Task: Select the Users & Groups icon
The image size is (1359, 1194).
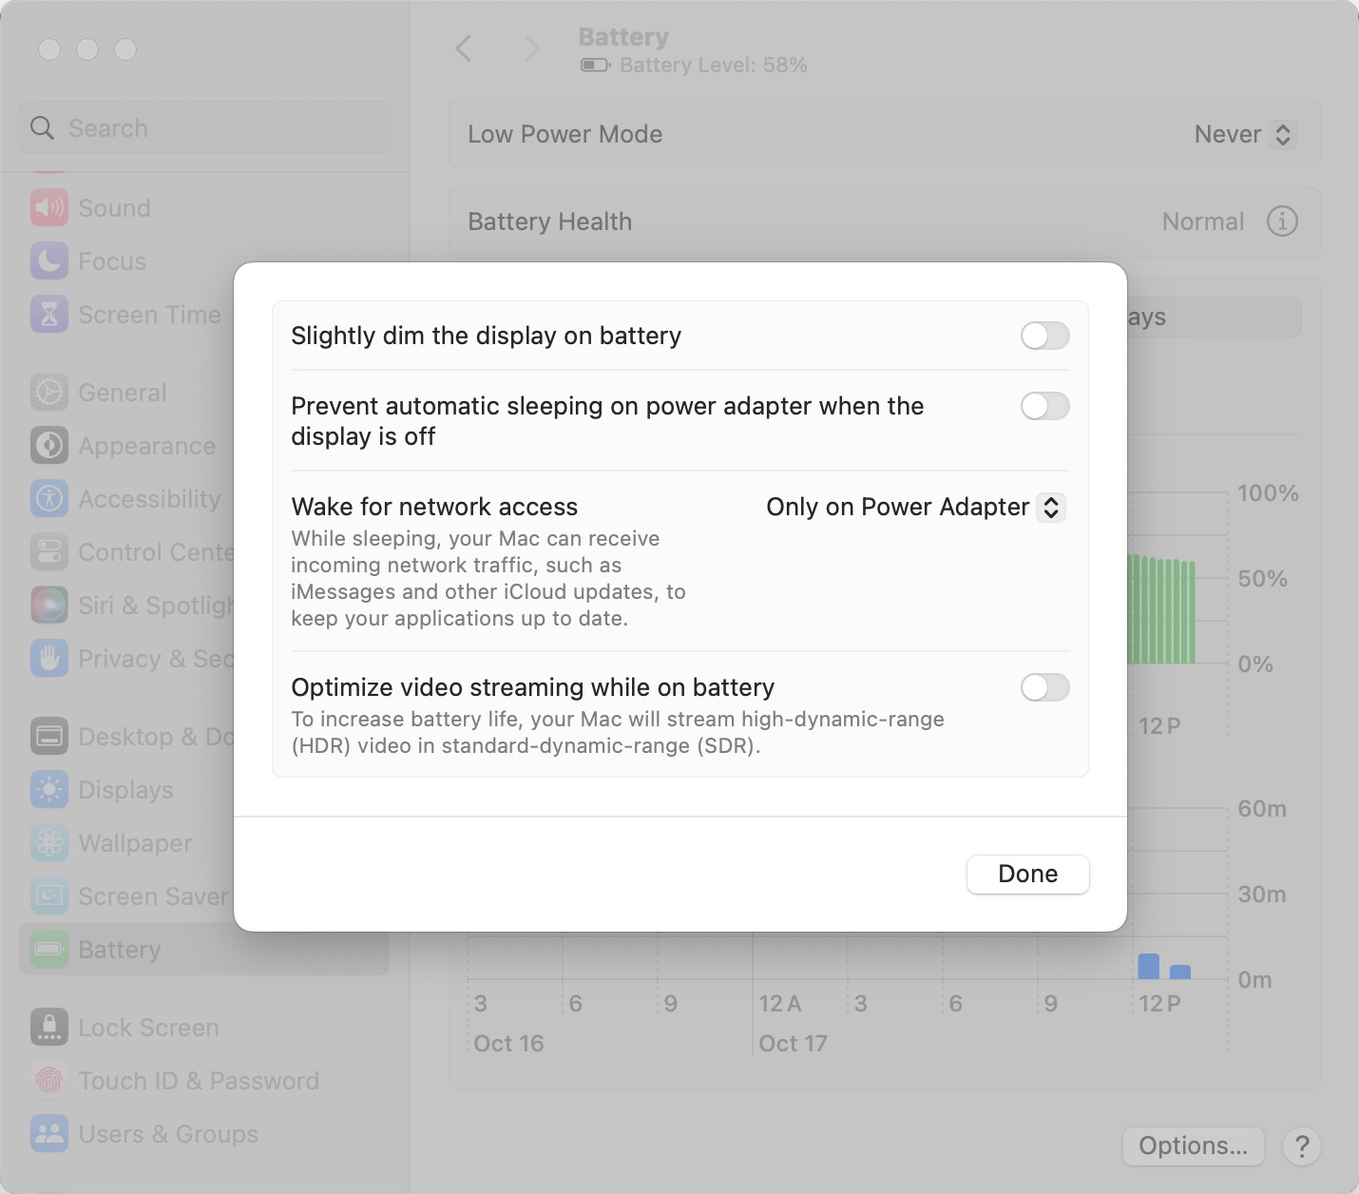Action: coord(48,1134)
